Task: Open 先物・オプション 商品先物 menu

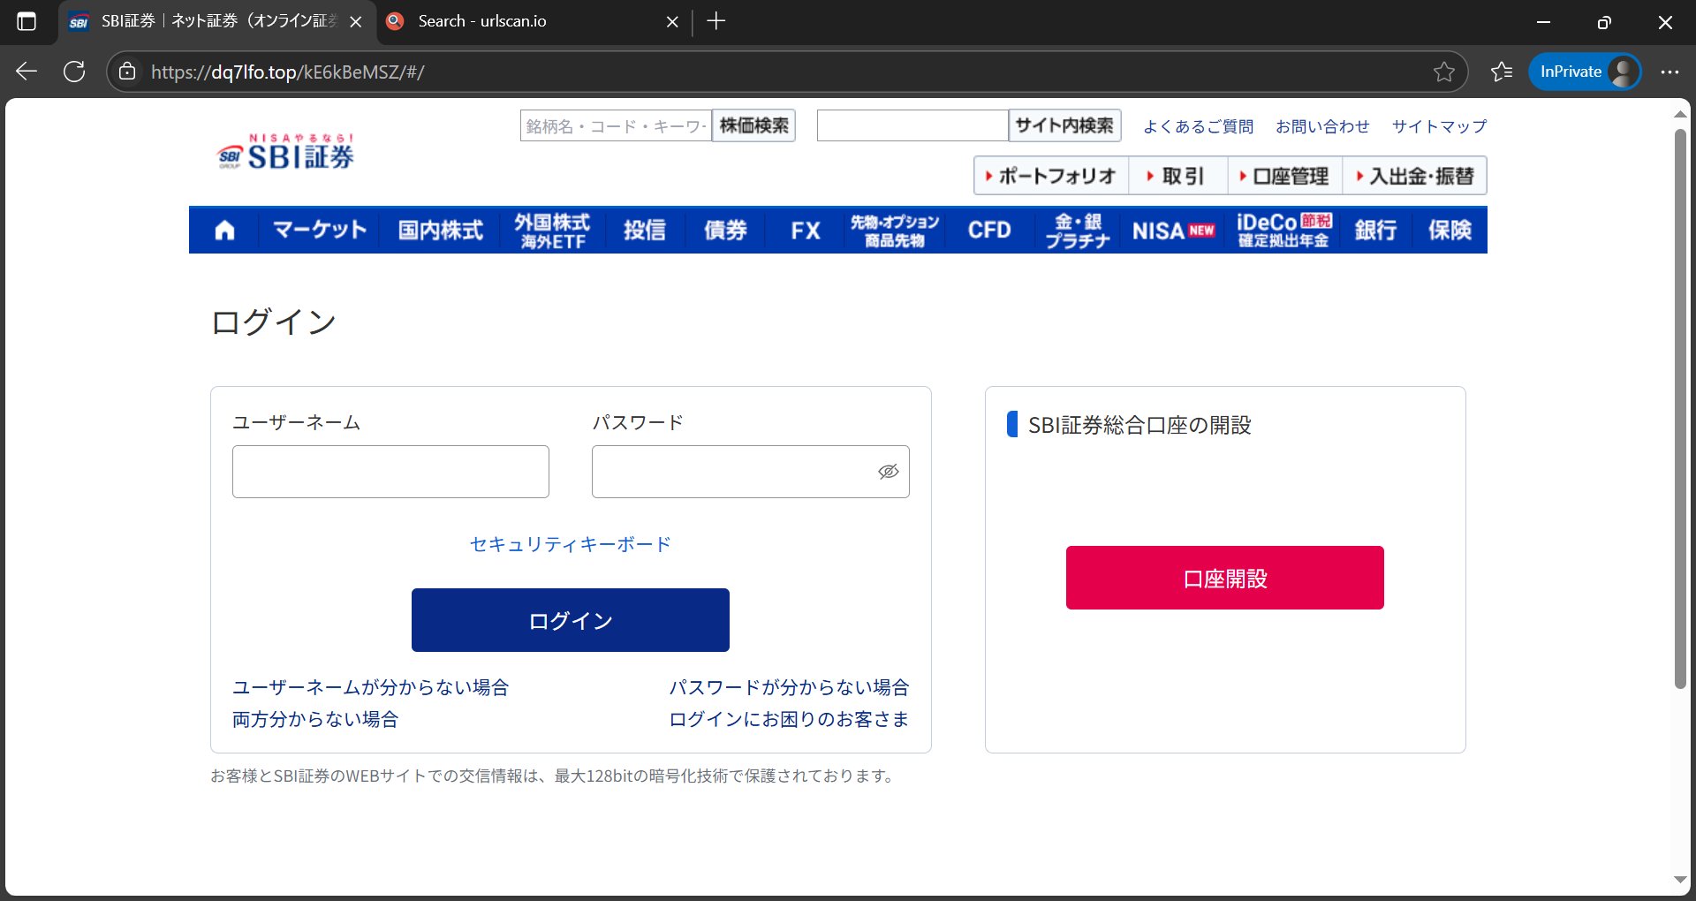Action: 894,231
